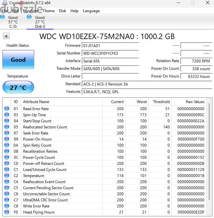Screen dimensions: 214x218
Task: Click the Threshold column header
Action: click(x=160, y=101)
